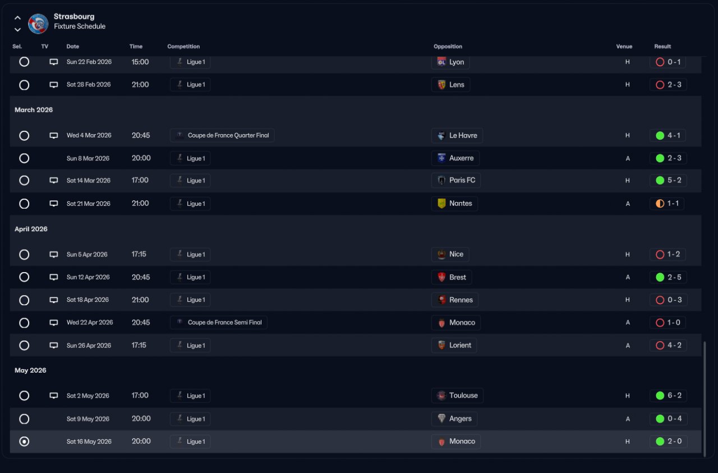The height and width of the screenshot is (473, 718).
Task: Select the radio button for the Paris FC match
Action: [x=24, y=181]
